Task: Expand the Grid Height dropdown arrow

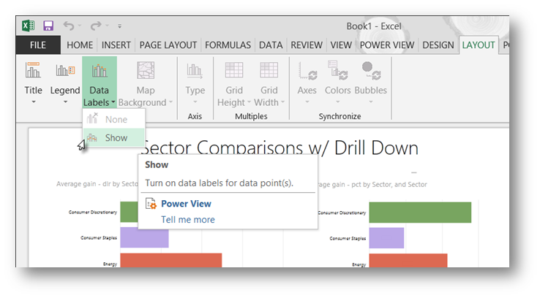Action: (x=249, y=102)
